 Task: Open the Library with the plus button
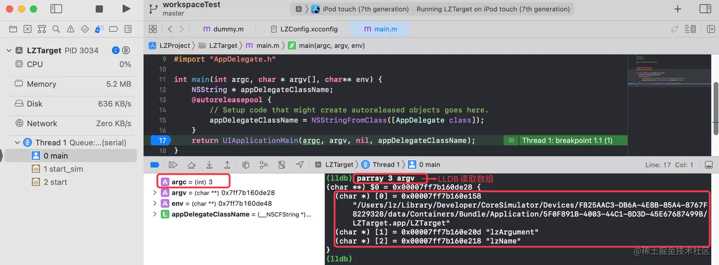pos(678,9)
